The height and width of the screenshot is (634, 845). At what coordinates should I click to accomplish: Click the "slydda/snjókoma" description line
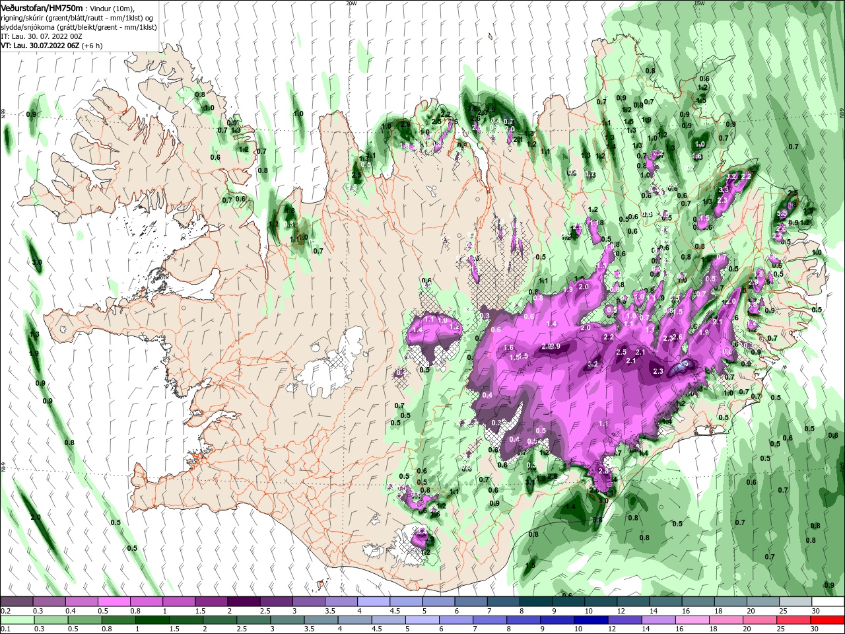pyautogui.click(x=79, y=27)
